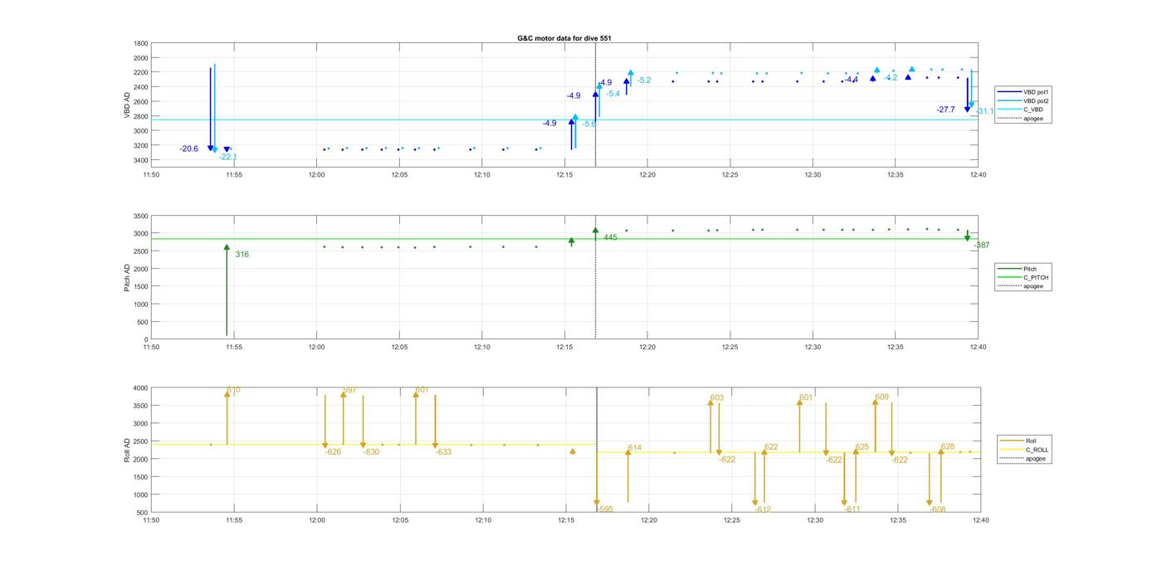Viewport: 1162px width, 575px height.
Task: Click the '4000' tick on Roll y-axis
Action: coord(141,388)
